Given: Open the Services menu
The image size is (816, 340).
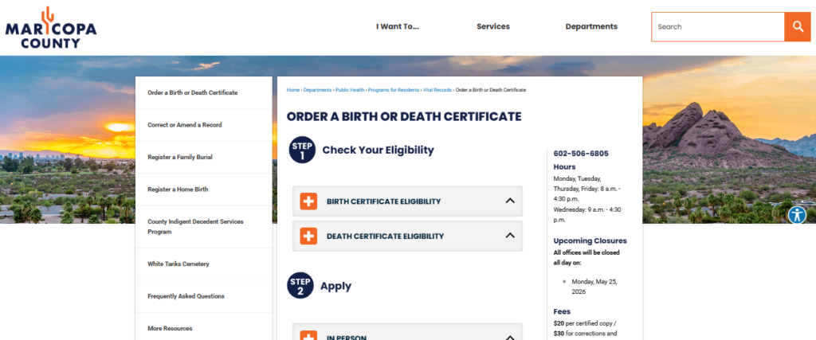Looking at the screenshot, I should coord(493,26).
